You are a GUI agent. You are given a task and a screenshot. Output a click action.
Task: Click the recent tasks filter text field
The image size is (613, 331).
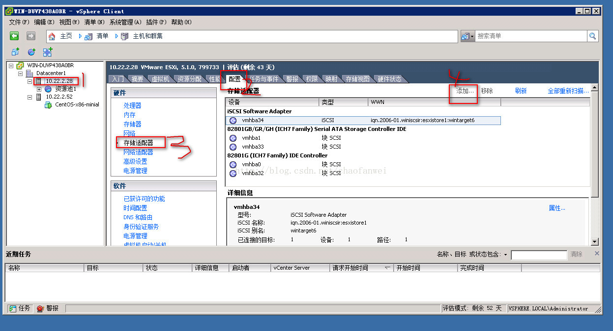click(x=539, y=255)
